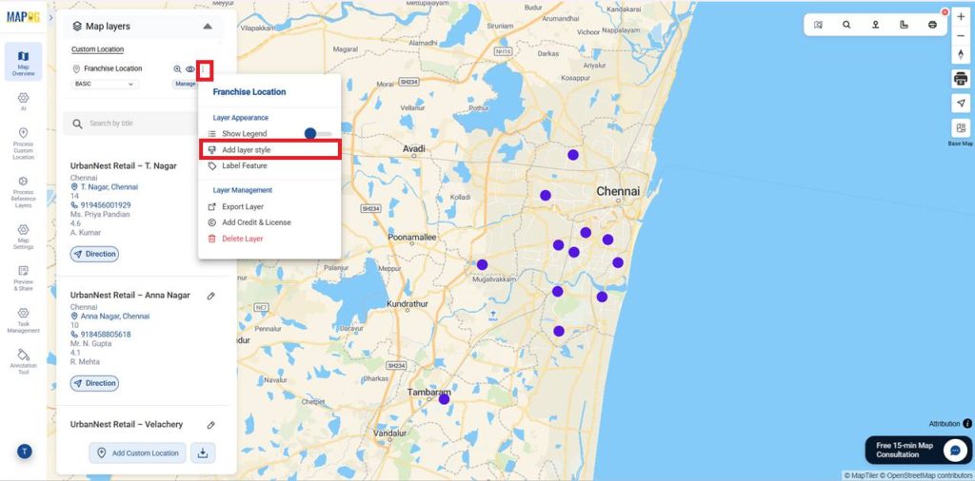The height and width of the screenshot is (481, 975).
Task: Click the compass reset north icon
Action: pyautogui.click(x=960, y=54)
